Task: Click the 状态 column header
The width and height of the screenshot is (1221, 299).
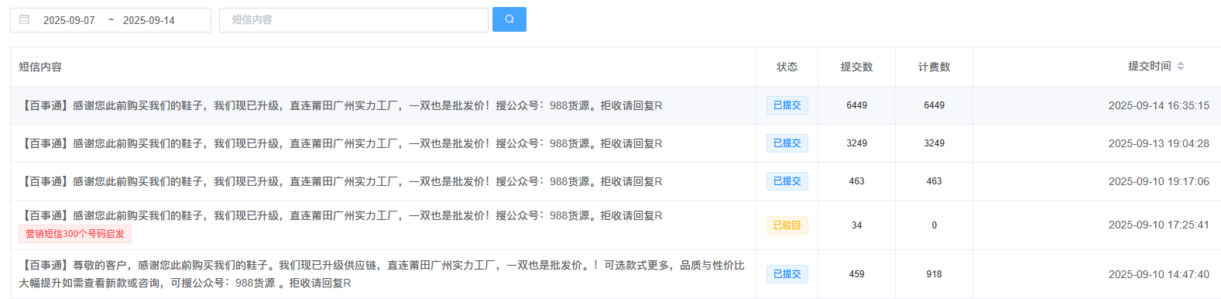Action: point(787,67)
